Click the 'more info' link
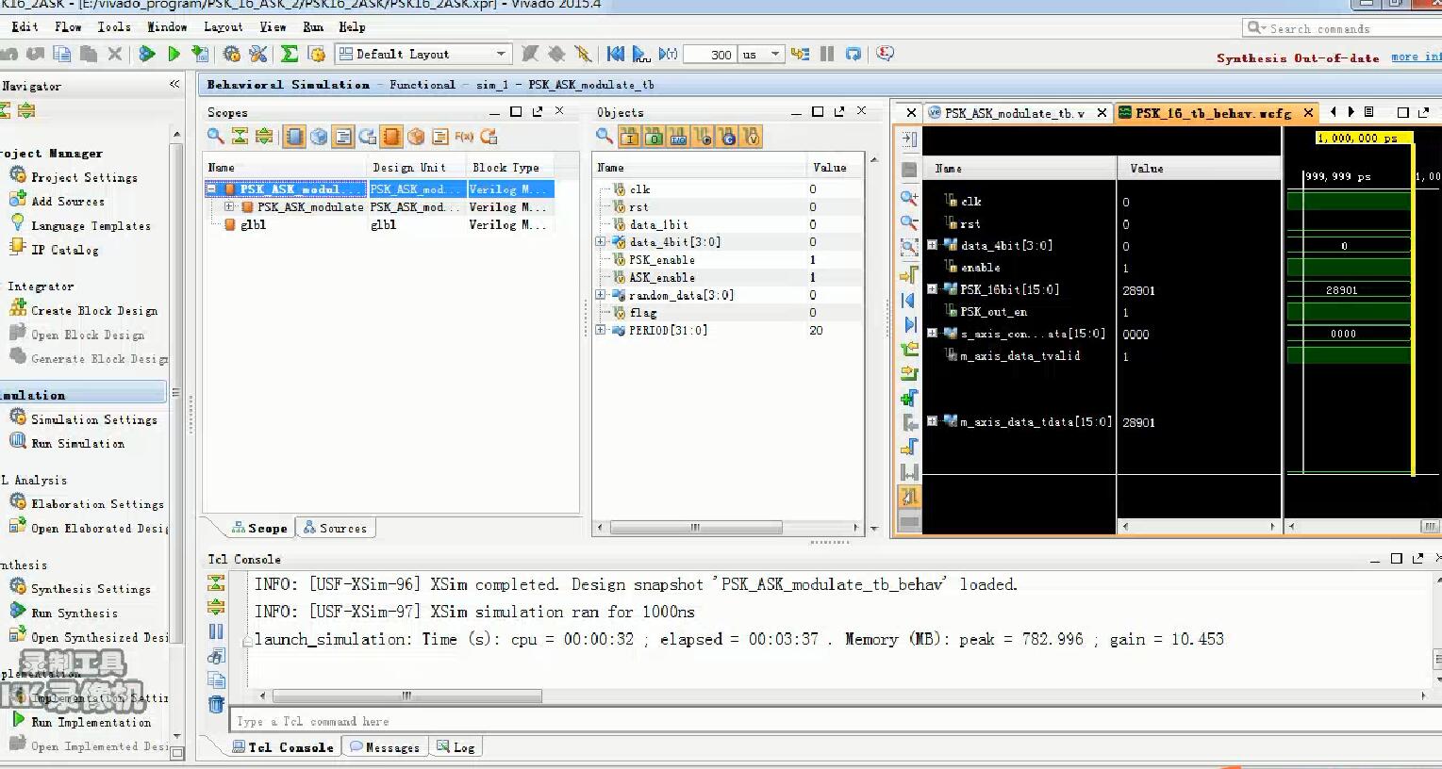1442x769 pixels. click(x=1416, y=57)
